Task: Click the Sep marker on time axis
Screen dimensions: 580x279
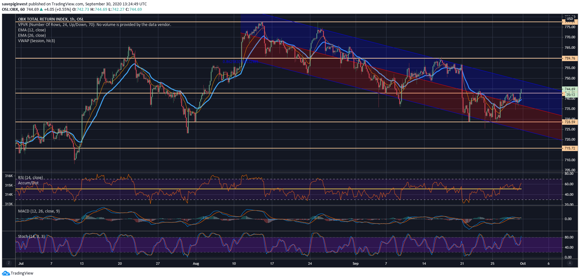Action: [x=355, y=263]
